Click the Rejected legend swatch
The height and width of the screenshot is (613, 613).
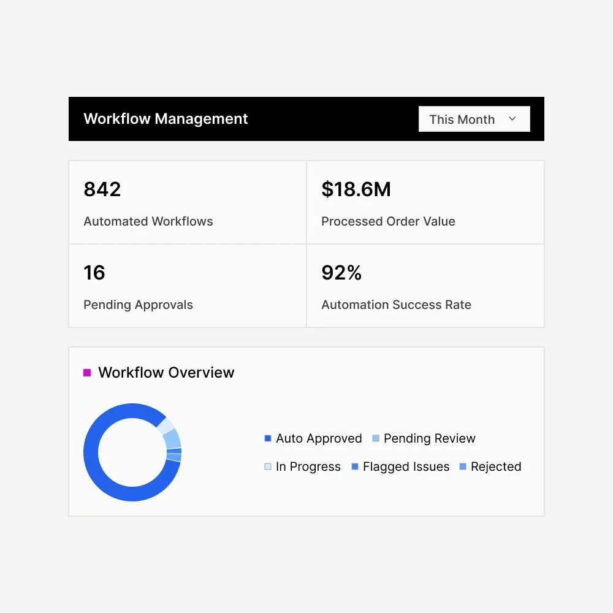pos(463,466)
